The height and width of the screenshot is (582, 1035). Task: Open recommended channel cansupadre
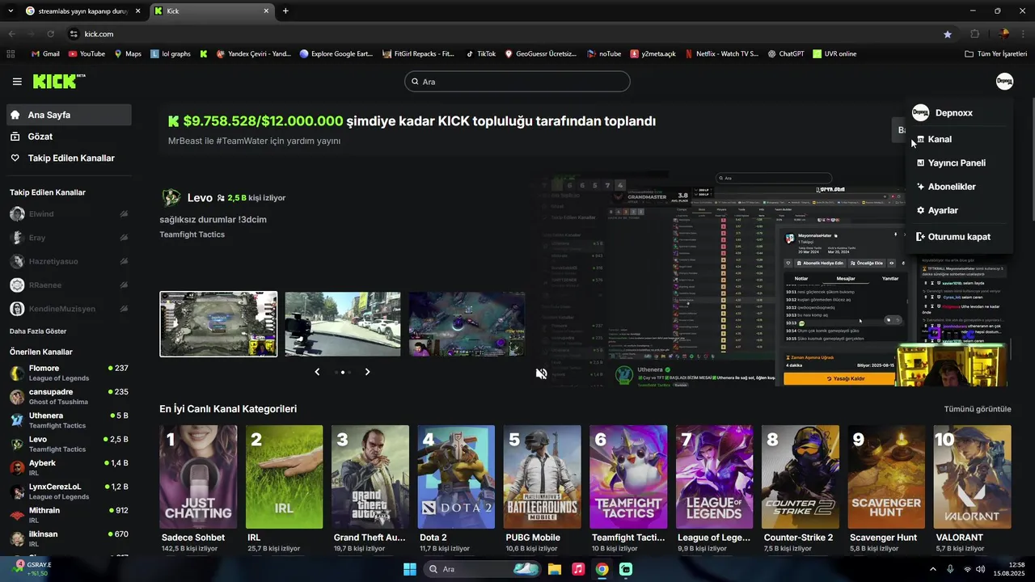(69, 396)
